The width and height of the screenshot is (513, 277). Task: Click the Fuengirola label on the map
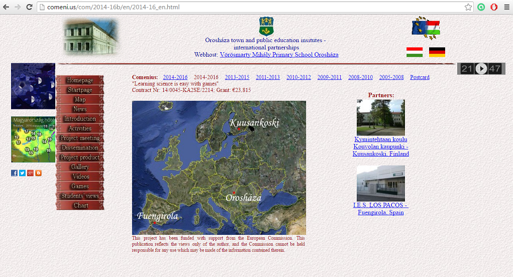pyautogui.click(x=157, y=216)
